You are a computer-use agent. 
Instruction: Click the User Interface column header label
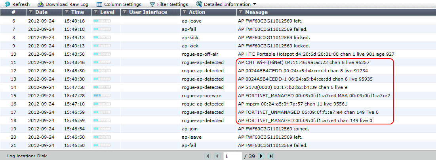click(148, 12)
